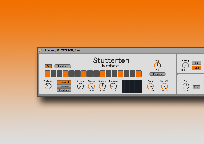Viewport: 204px width, 144px height.
Task: Toggle sequencer step 14
Action: tap(126, 74)
